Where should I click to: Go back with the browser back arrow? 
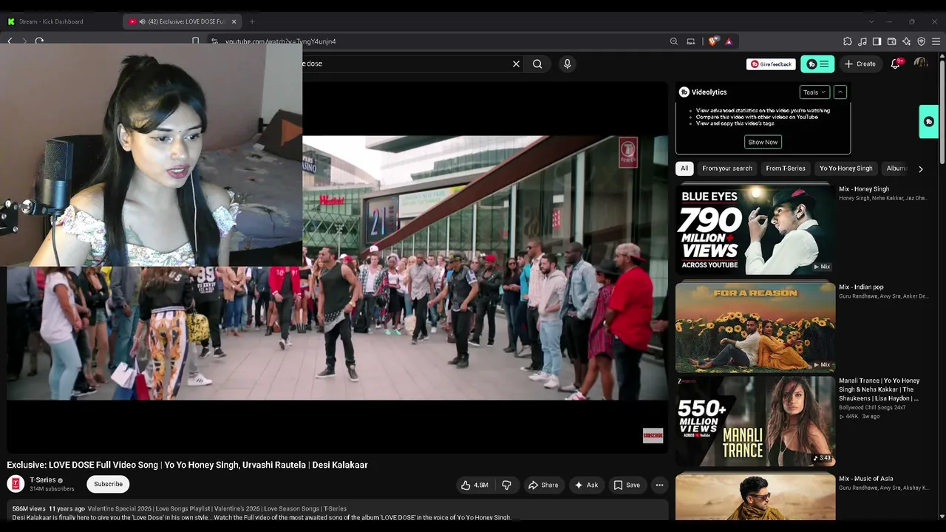[x=10, y=41]
